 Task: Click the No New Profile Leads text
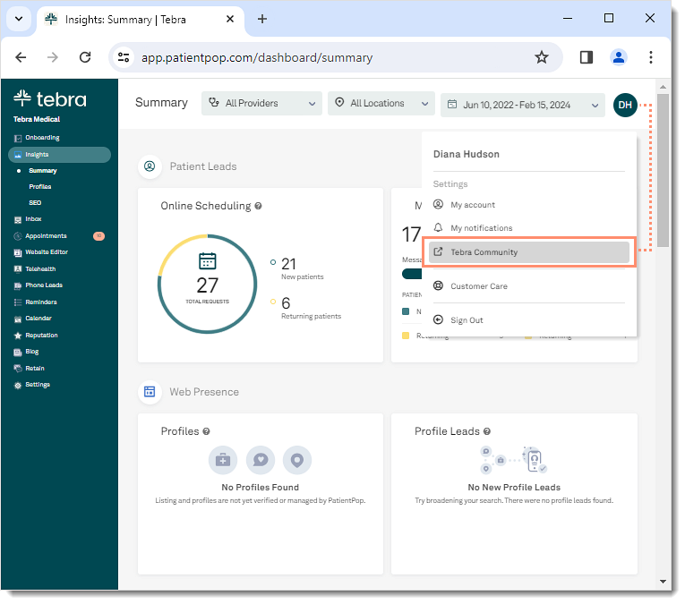tap(514, 488)
